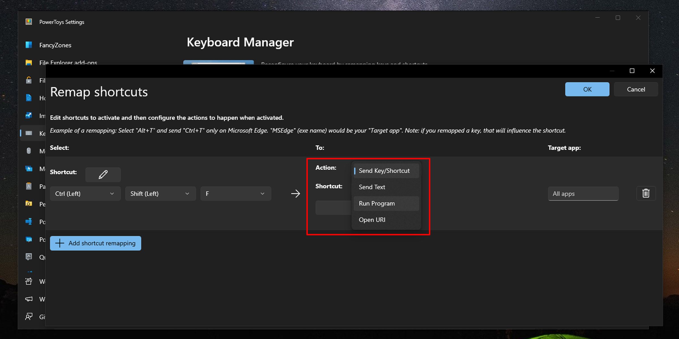679x339 pixels.
Task: Open File Explorer add-ons sidebar icon
Action: [x=29, y=63]
